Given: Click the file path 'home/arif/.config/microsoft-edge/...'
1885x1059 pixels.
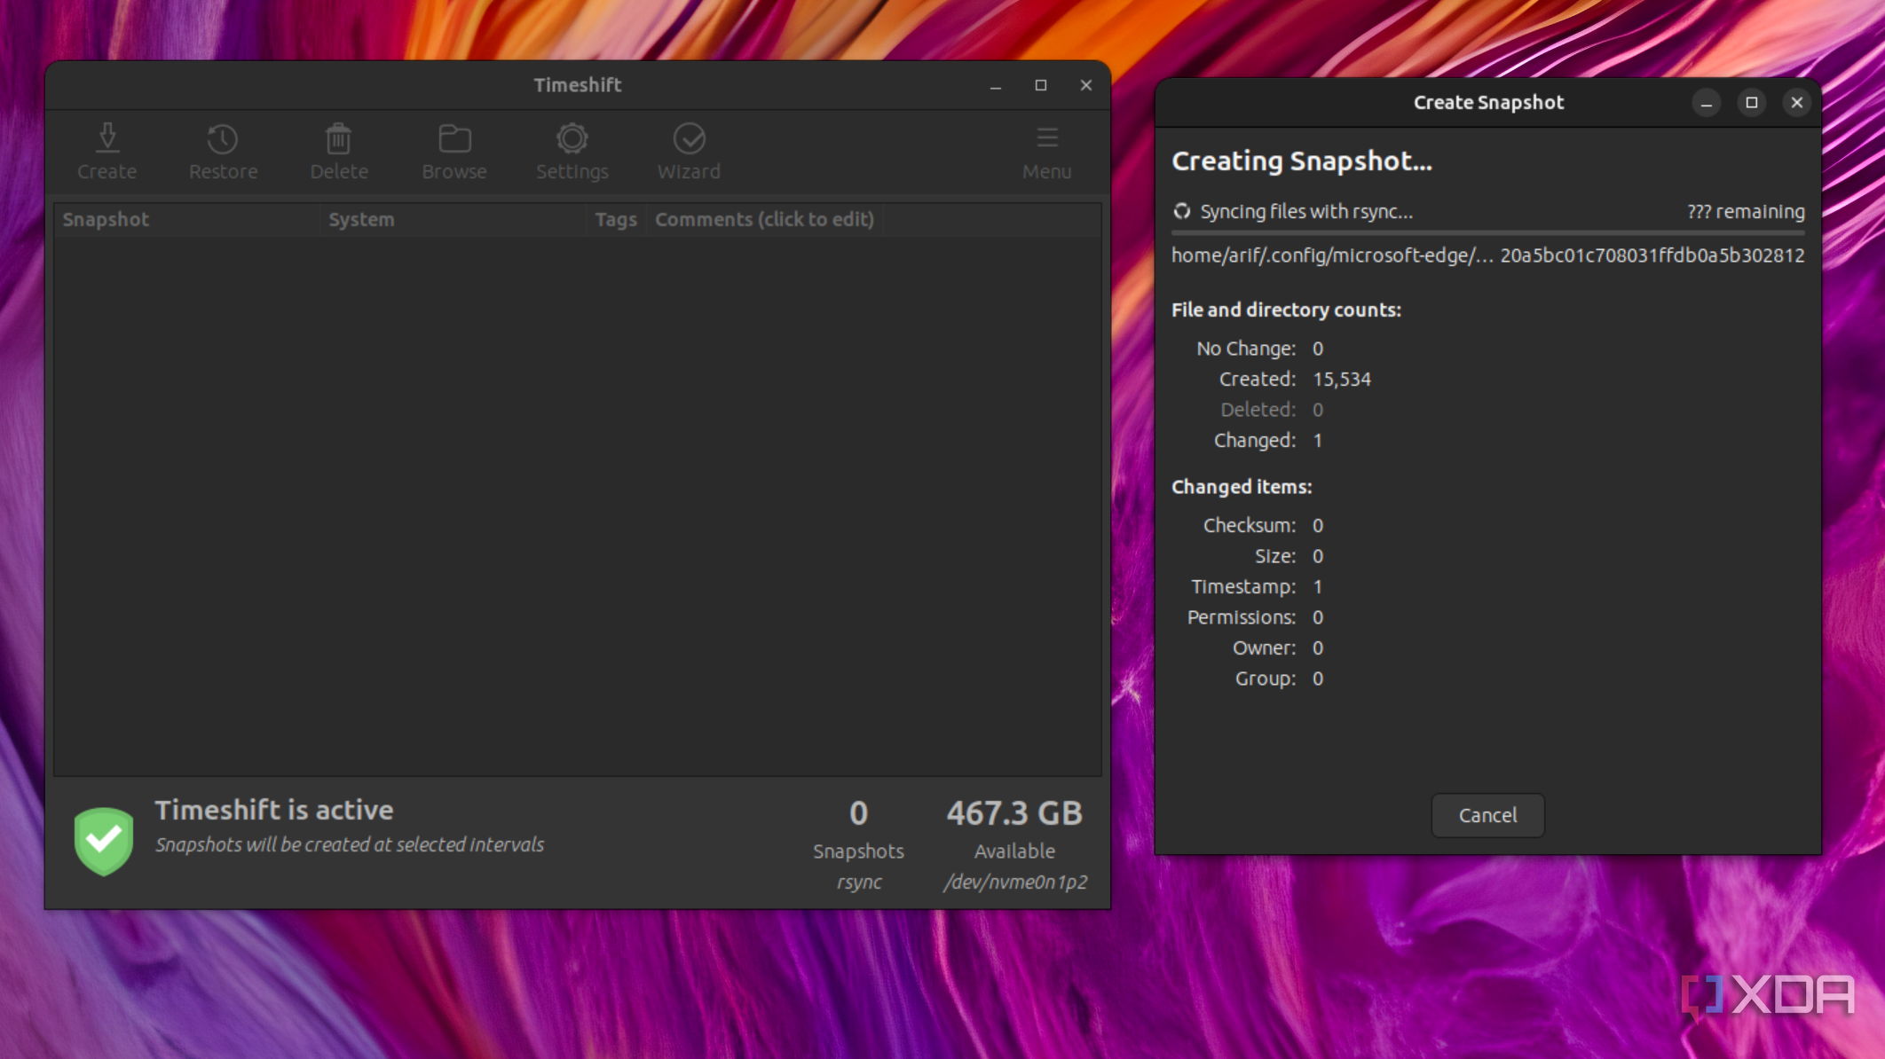Looking at the screenshot, I should [1332, 255].
